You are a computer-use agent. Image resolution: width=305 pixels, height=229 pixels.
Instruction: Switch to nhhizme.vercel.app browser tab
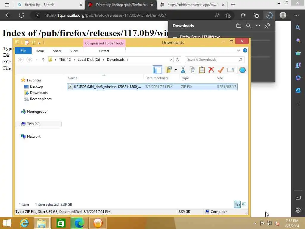[x=192, y=5]
